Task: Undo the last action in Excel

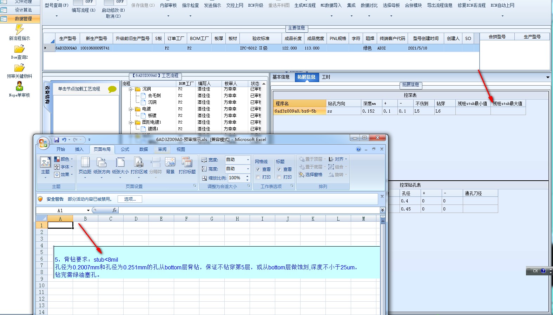Action: click(64, 140)
